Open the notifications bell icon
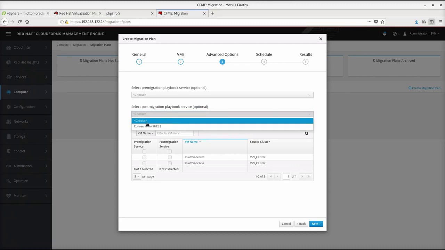The image size is (445, 250). (385, 34)
